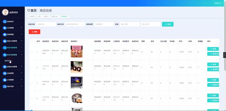Click the red 删除 button
226x111 pixels.
[34, 32]
